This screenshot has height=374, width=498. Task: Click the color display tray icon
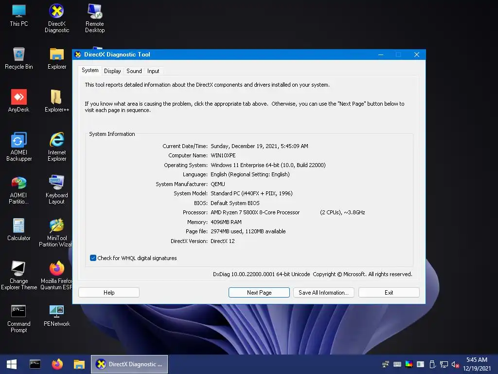pos(409,364)
